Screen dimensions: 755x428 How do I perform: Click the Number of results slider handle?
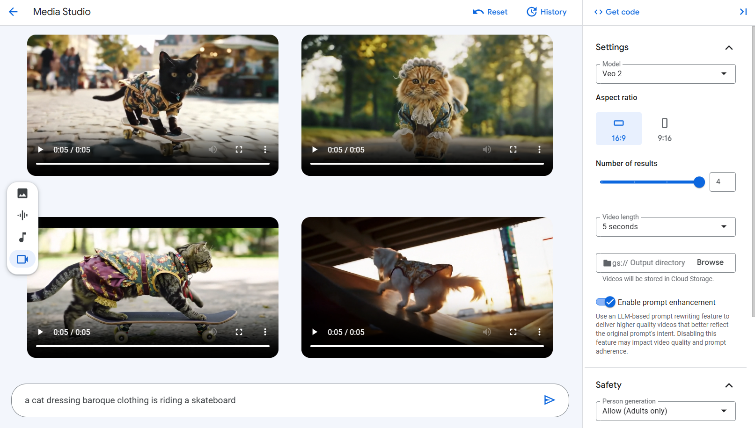(x=699, y=182)
